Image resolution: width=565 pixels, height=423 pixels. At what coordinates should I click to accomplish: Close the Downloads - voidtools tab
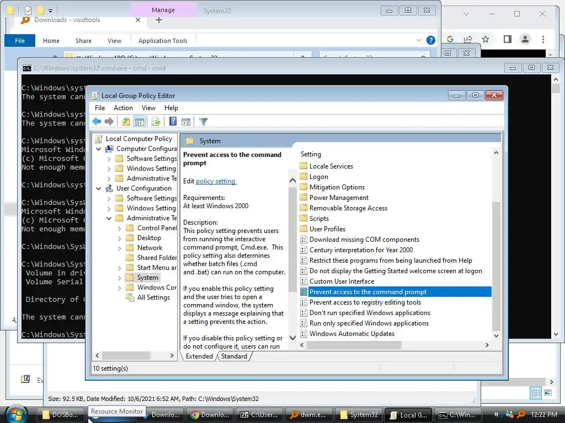tap(137, 20)
